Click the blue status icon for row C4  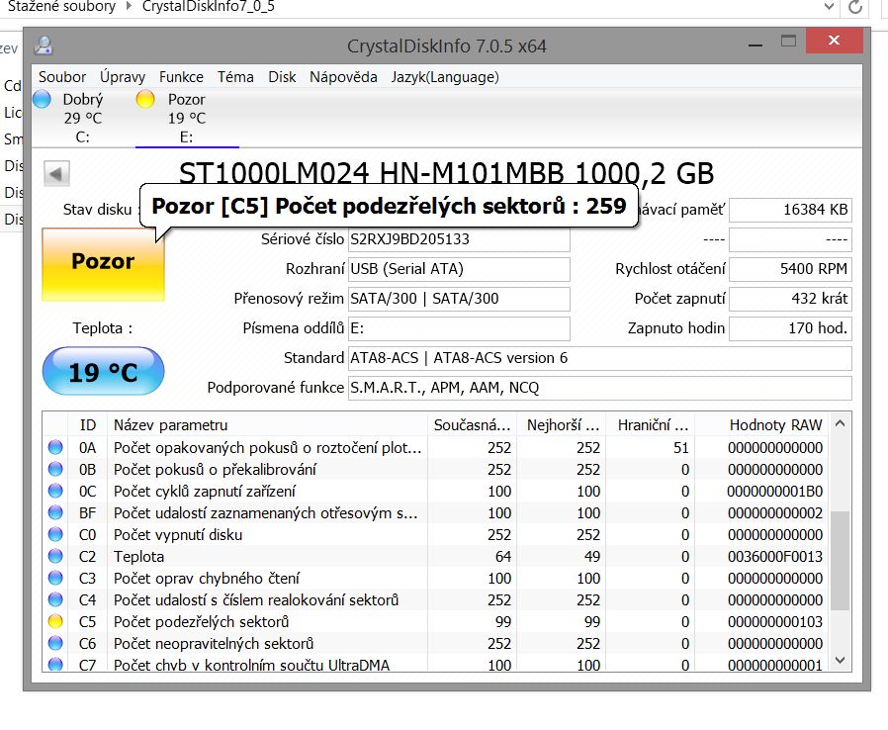click(x=55, y=599)
